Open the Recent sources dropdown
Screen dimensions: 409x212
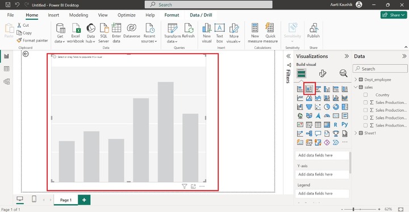click(x=149, y=33)
